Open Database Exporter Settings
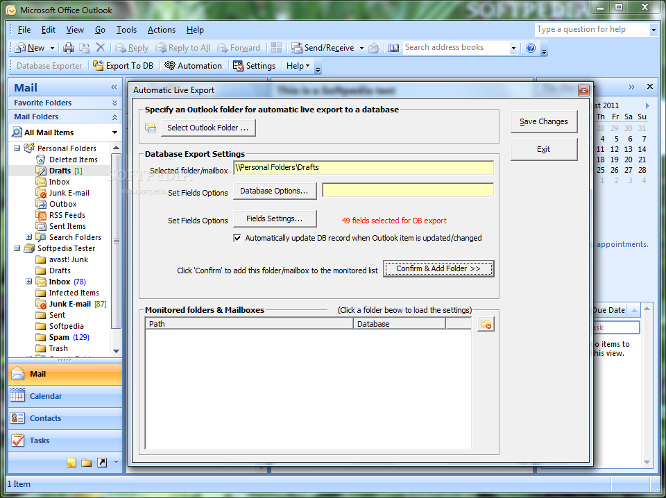Viewport: 666px width, 498px height. 254,66
